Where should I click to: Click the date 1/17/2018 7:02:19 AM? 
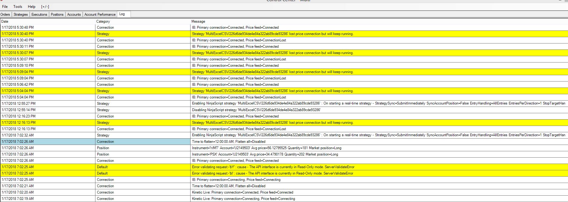[x=18, y=199]
